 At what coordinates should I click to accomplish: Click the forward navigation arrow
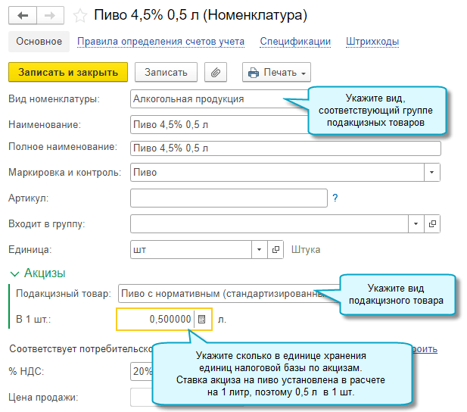pos(50,15)
